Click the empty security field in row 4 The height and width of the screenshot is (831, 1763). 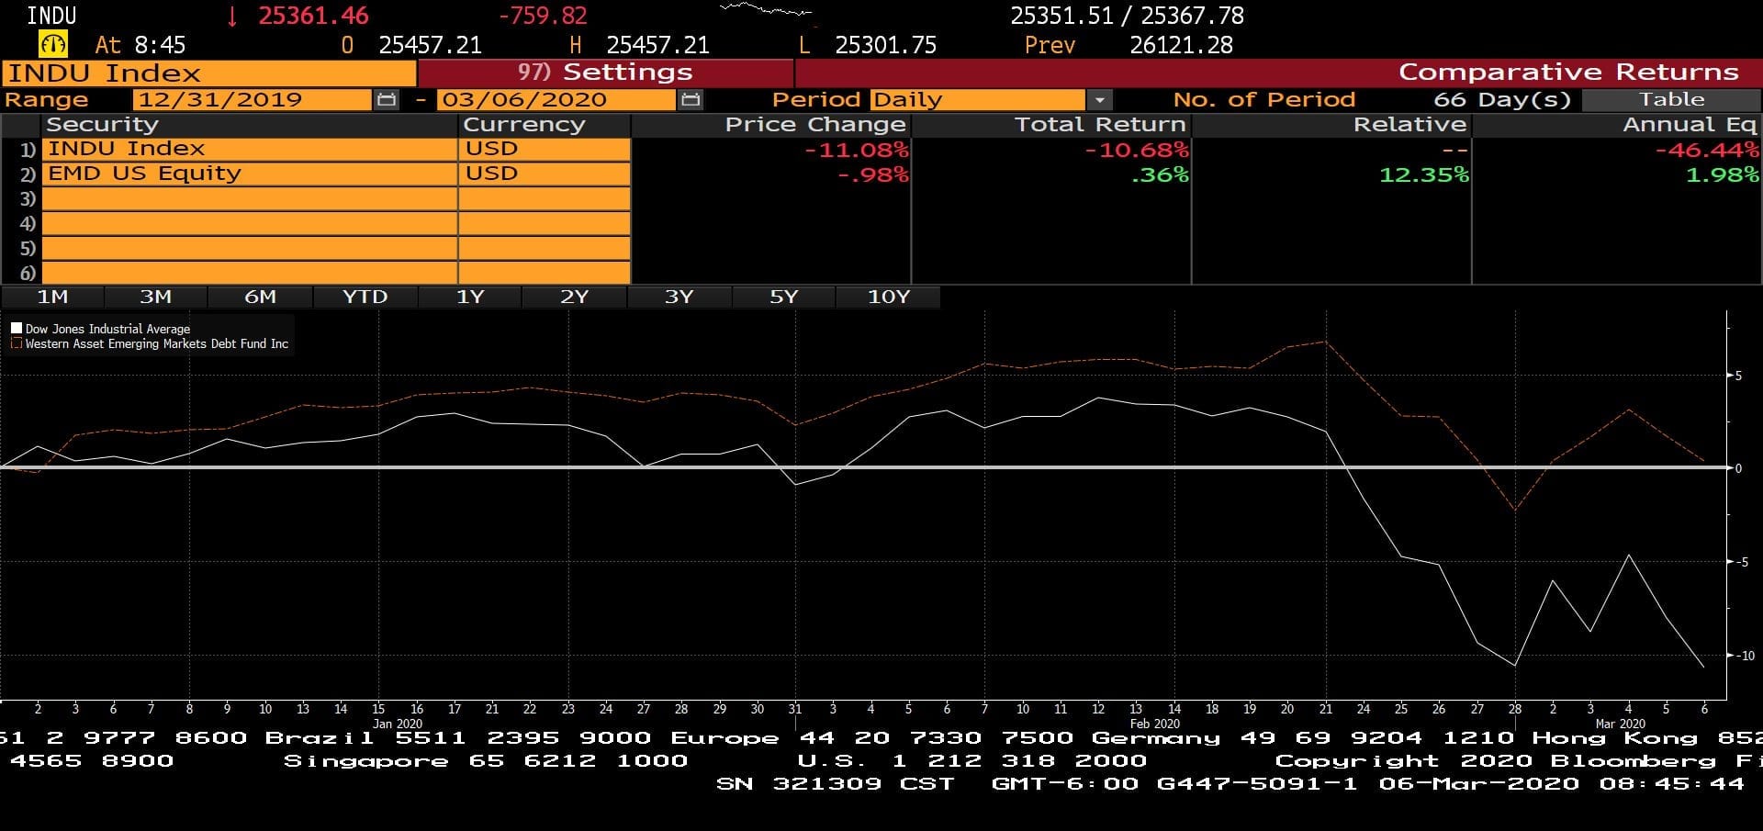pos(249,223)
